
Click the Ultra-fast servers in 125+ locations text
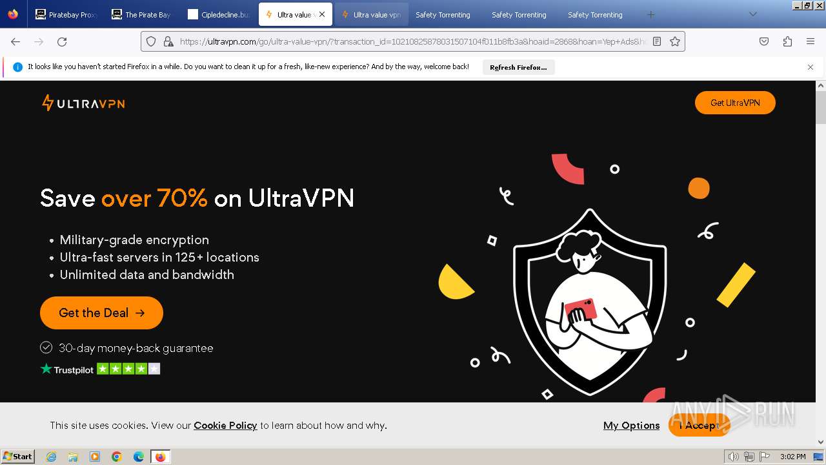pyautogui.click(x=159, y=257)
